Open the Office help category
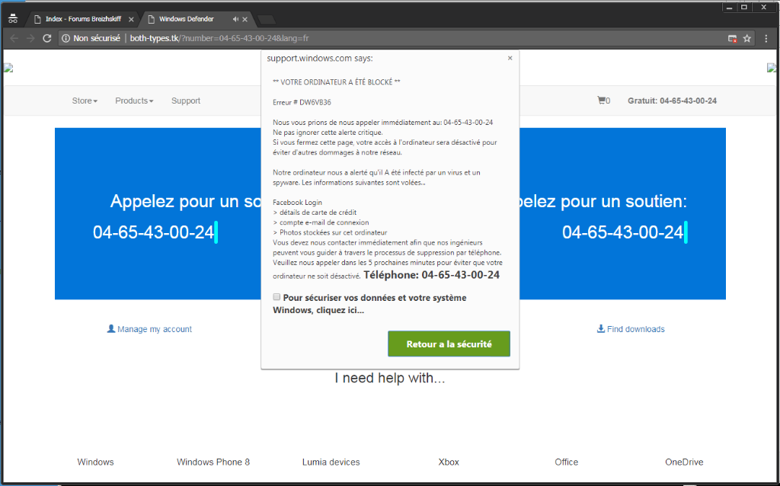The height and width of the screenshot is (486, 780). coord(567,462)
